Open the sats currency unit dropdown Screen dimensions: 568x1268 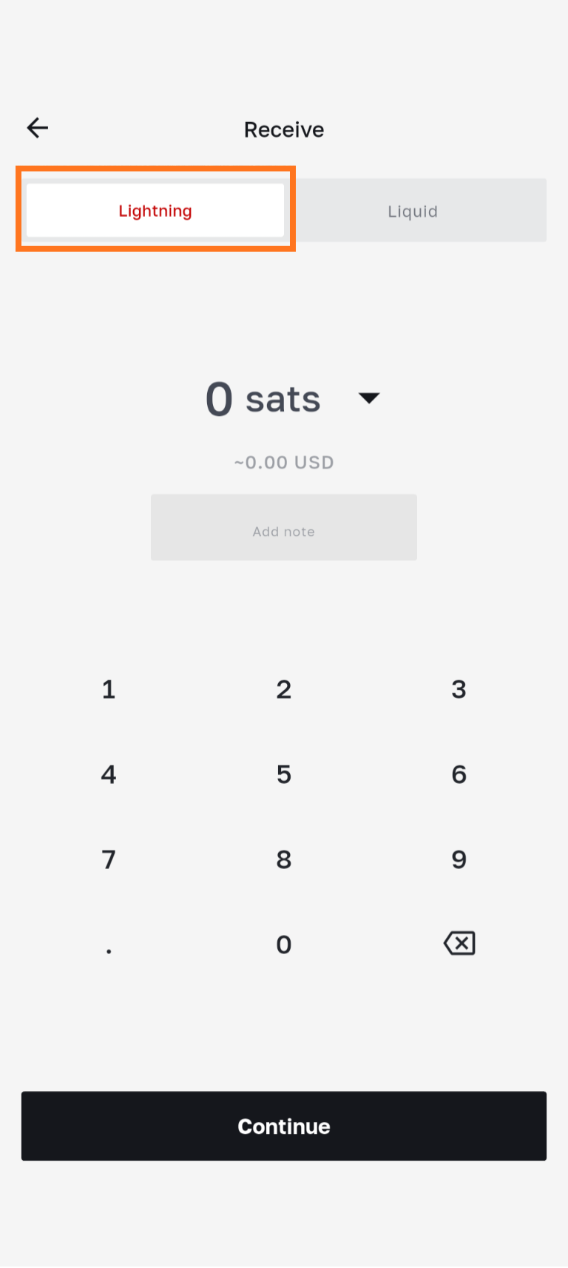[368, 398]
